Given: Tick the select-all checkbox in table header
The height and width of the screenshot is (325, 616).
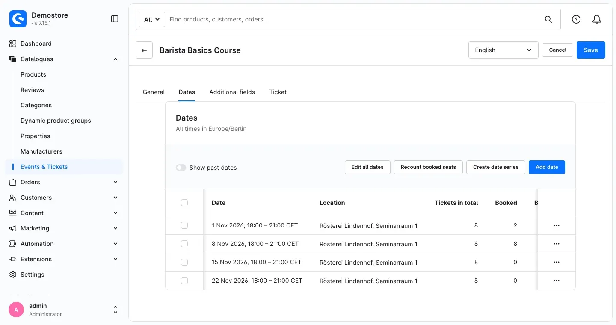Looking at the screenshot, I should [x=184, y=203].
